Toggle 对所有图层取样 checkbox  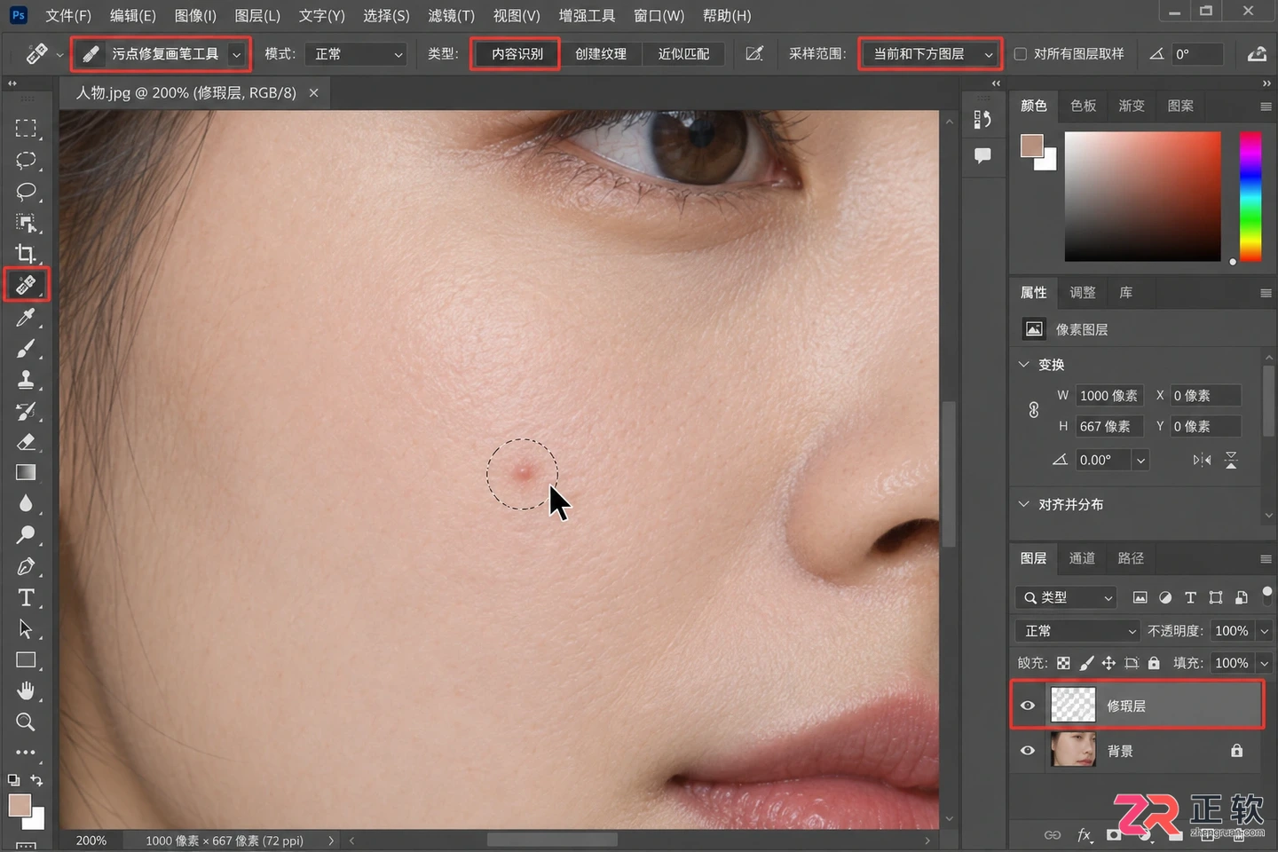click(x=1021, y=54)
